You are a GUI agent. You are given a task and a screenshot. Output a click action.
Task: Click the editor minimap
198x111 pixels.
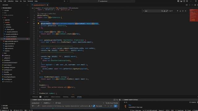[194, 15]
